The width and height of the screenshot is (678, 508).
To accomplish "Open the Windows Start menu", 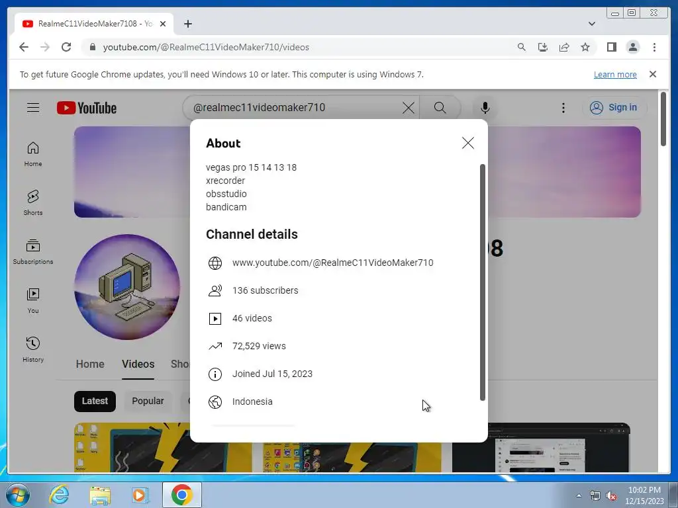I will (x=17, y=495).
